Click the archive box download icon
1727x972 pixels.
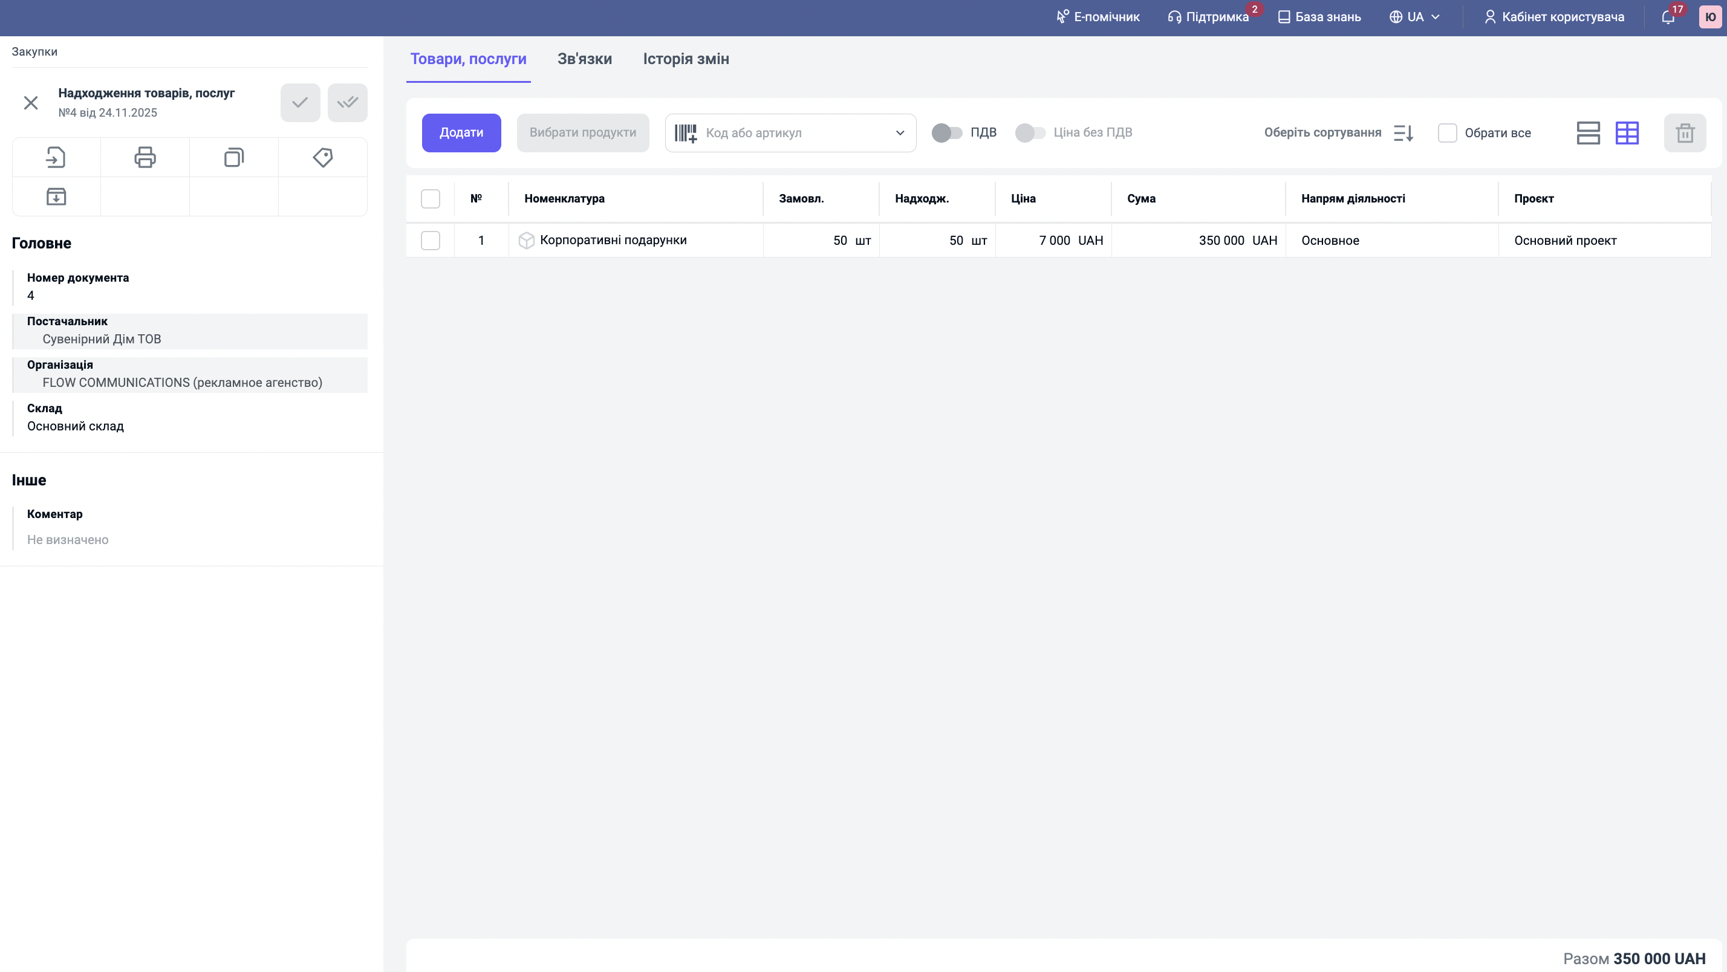[56, 196]
